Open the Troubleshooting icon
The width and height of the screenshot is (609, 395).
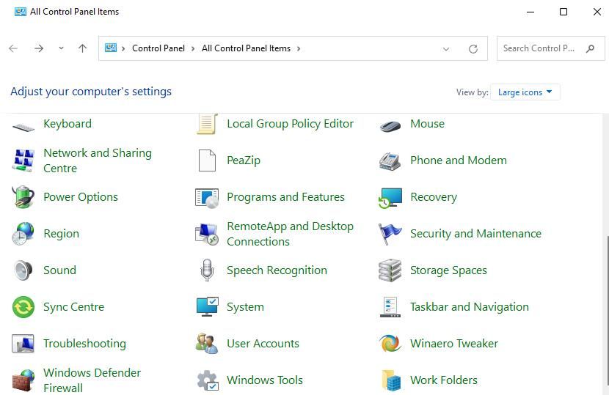click(x=23, y=344)
